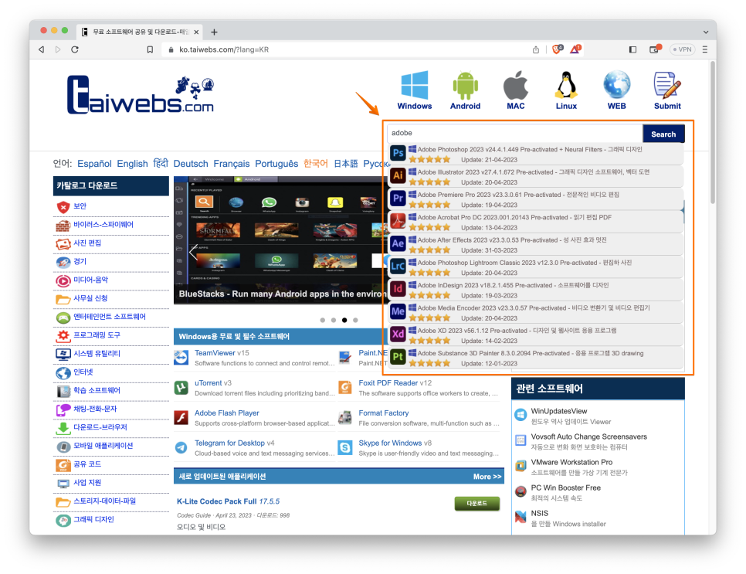Switch language to English
The height and width of the screenshot is (574, 746).
[x=132, y=164]
